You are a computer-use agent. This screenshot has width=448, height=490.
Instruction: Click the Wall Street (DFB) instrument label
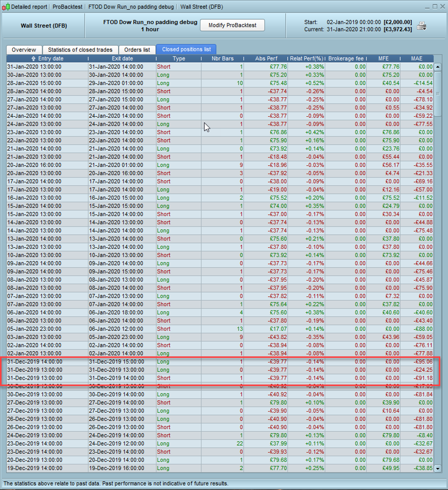click(x=44, y=26)
